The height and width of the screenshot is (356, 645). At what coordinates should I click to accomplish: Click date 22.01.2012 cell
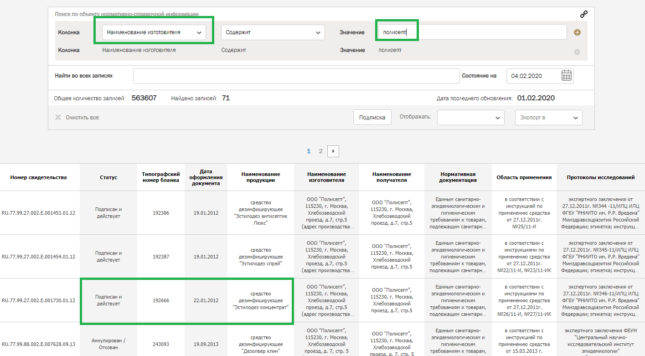point(206,300)
